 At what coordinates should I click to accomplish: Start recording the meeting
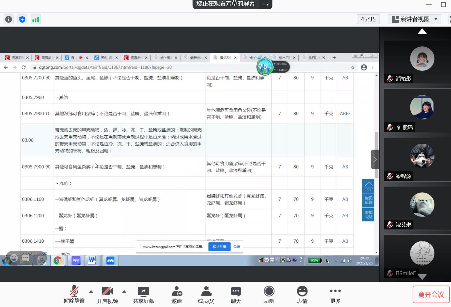tap(269, 295)
